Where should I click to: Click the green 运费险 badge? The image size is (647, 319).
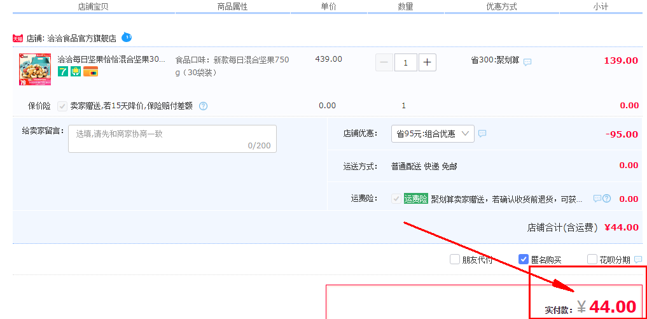pyautogui.click(x=416, y=199)
